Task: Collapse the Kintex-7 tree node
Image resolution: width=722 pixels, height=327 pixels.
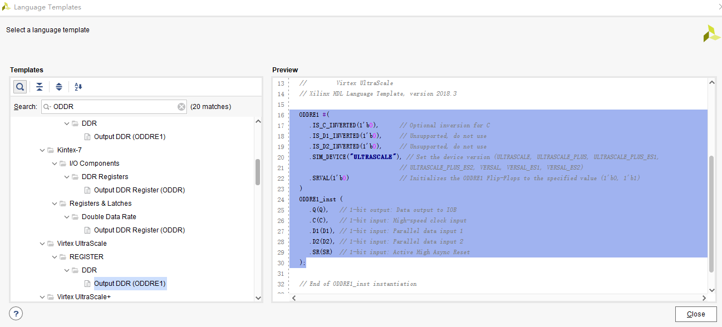Action: (x=42, y=150)
